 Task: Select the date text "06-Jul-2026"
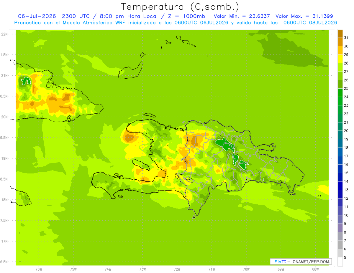point(37,16)
